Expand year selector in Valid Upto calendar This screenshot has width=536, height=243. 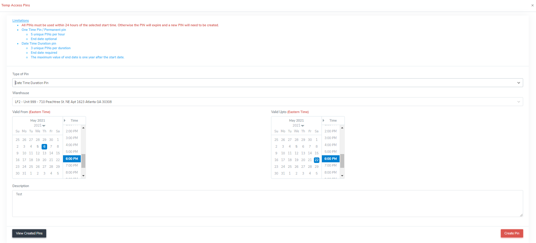pyautogui.click(x=298, y=126)
